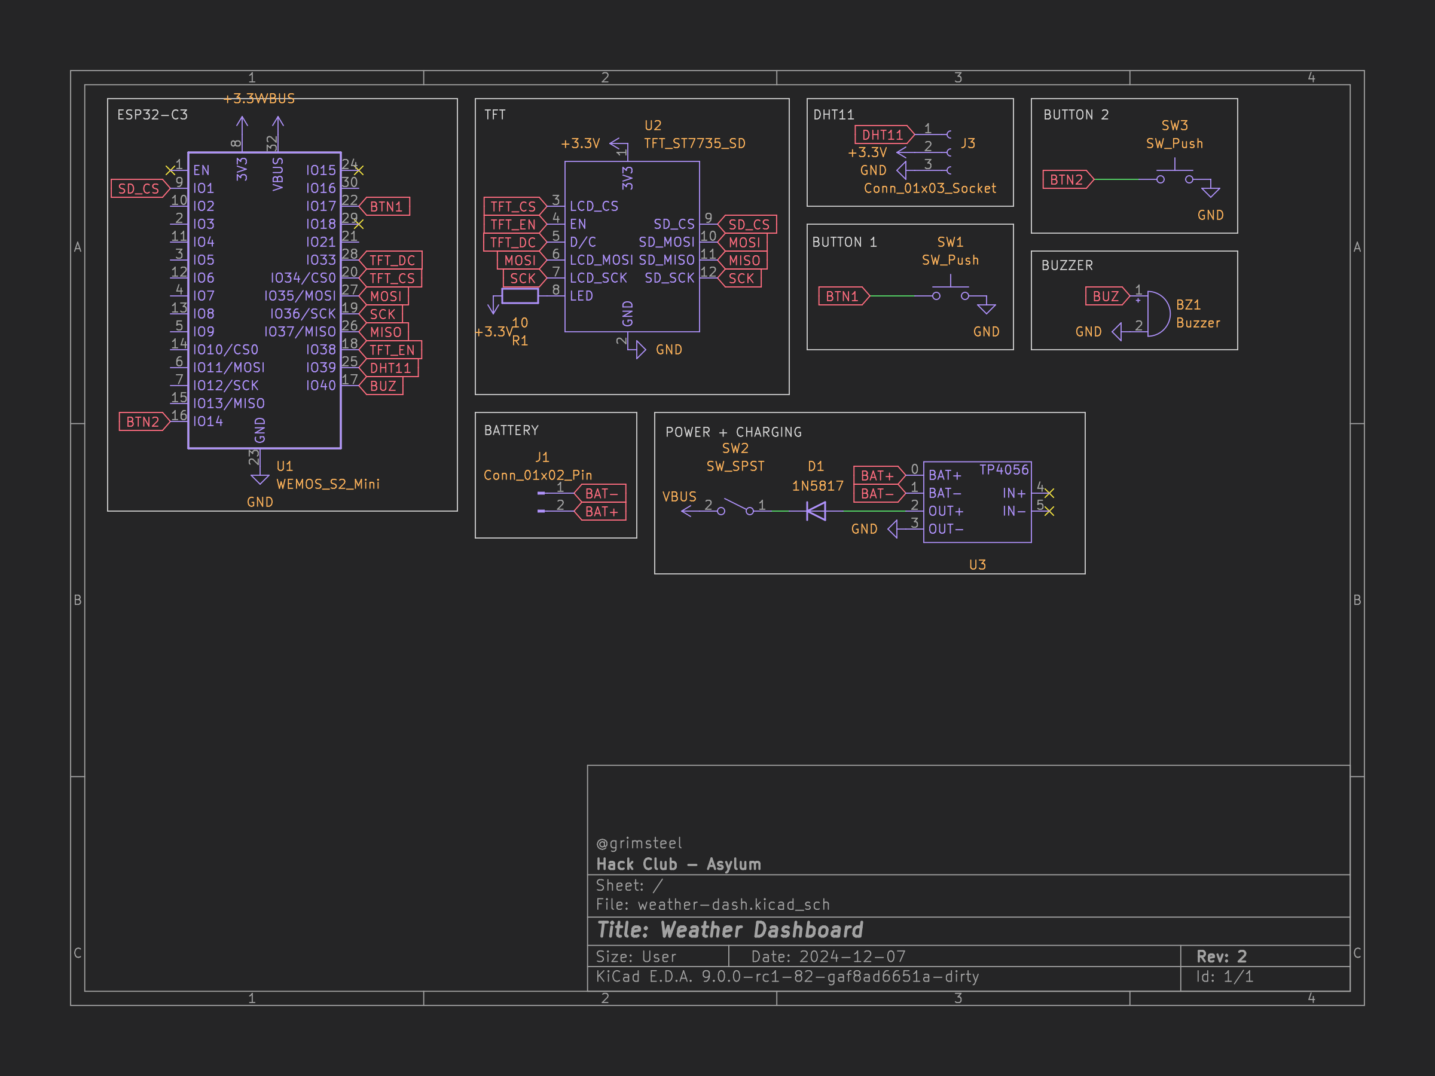Click the GND symbol on U2 pin 2
1435x1076 pixels.
pyautogui.click(x=640, y=350)
